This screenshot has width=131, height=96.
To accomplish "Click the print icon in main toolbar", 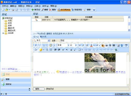I will [13, 10].
